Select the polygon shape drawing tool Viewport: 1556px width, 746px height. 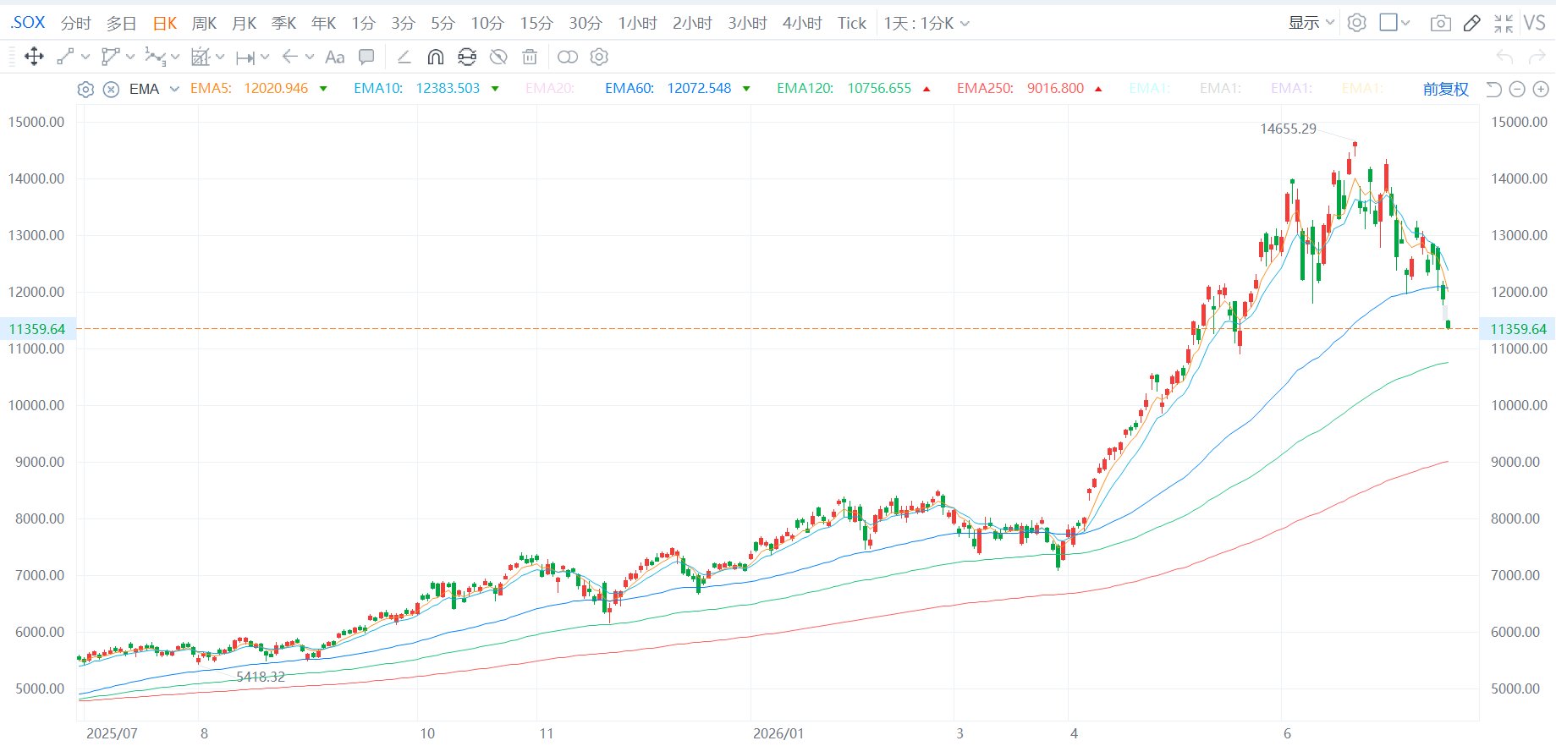(110, 57)
